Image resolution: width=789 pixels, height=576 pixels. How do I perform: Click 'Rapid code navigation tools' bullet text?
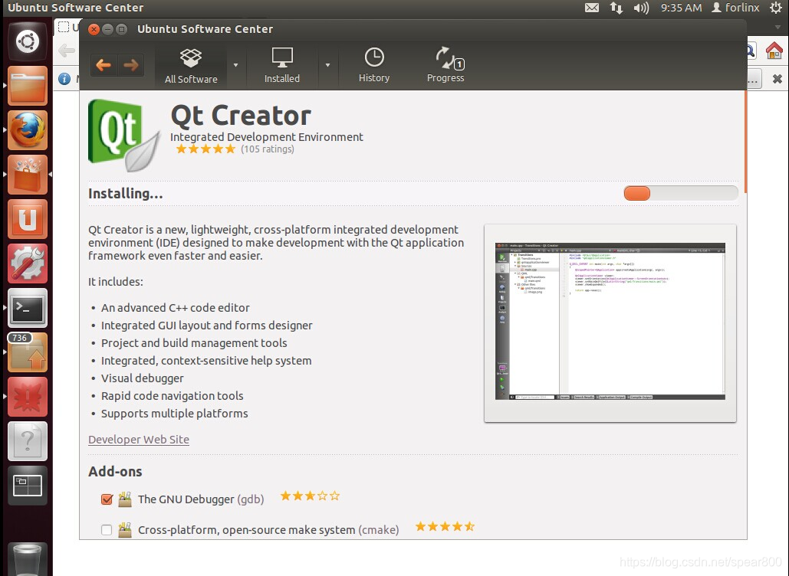pyautogui.click(x=172, y=395)
